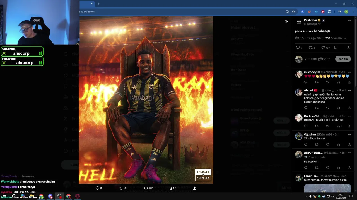
Task: Click the 'Yanıtını gönder' reply field
Action: [317, 59]
